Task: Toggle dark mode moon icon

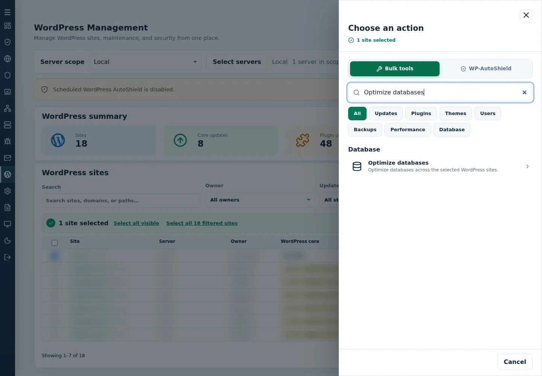Action: pos(8,241)
